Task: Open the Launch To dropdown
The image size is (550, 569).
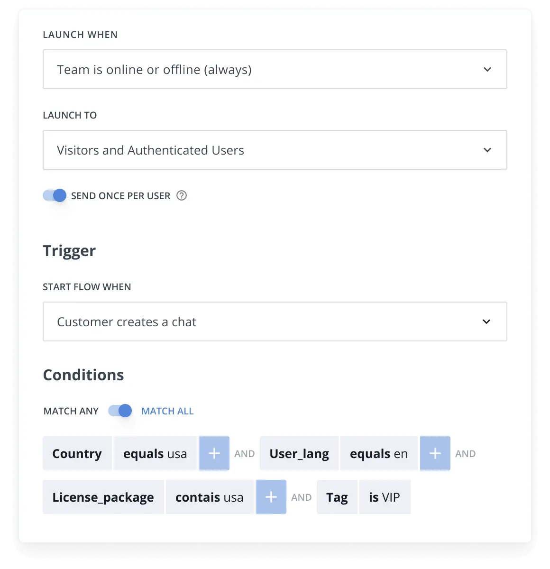Action: 275,150
